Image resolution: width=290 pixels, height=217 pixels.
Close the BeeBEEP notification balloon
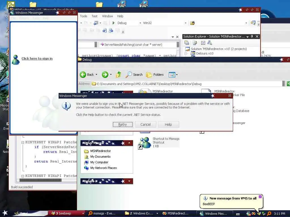tap(260, 197)
